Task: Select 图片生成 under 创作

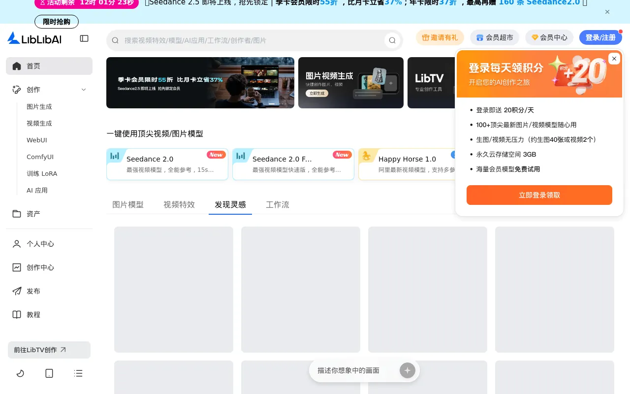Action: (39, 107)
